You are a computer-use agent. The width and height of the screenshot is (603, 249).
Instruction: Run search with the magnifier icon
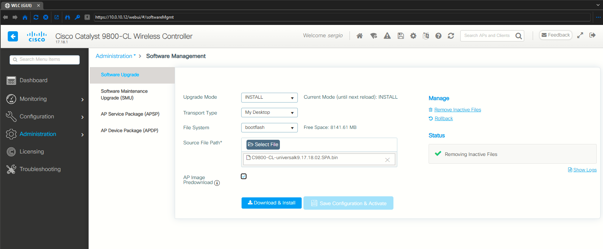tap(519, 36)
